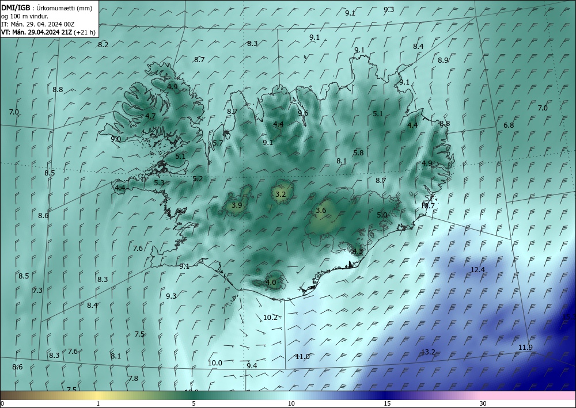This screenshot has height=408, width=576.
Task: Select the 3.2 value on Hofsjökull glacier
Action: pos(281,194)
